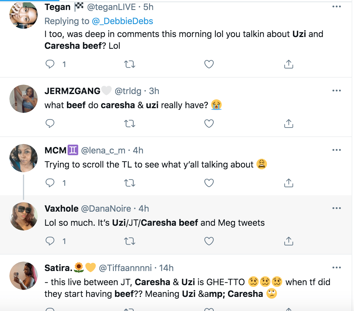Image resolution: width=354 pixels, height=311 pixels.
Task: Reply to MCM's tweet
Action: (50, 183)
